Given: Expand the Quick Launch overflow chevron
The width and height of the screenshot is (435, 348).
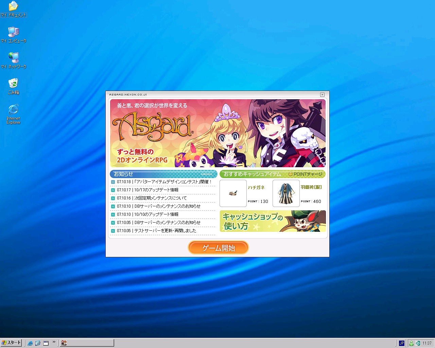Looking at the screenshot, I should coord(54,342).
